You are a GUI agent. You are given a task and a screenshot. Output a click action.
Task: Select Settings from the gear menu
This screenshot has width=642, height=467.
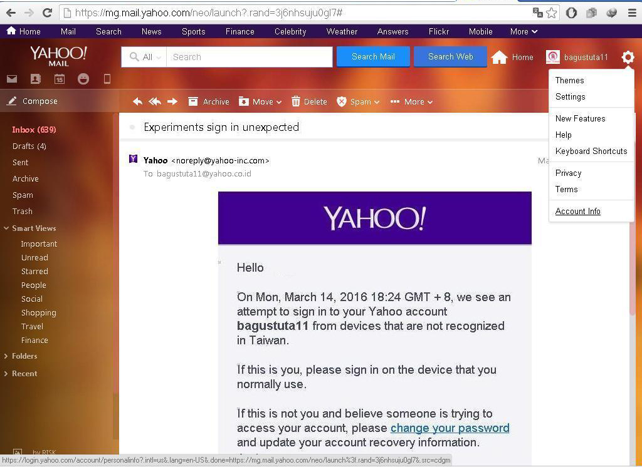coord(571,96)
